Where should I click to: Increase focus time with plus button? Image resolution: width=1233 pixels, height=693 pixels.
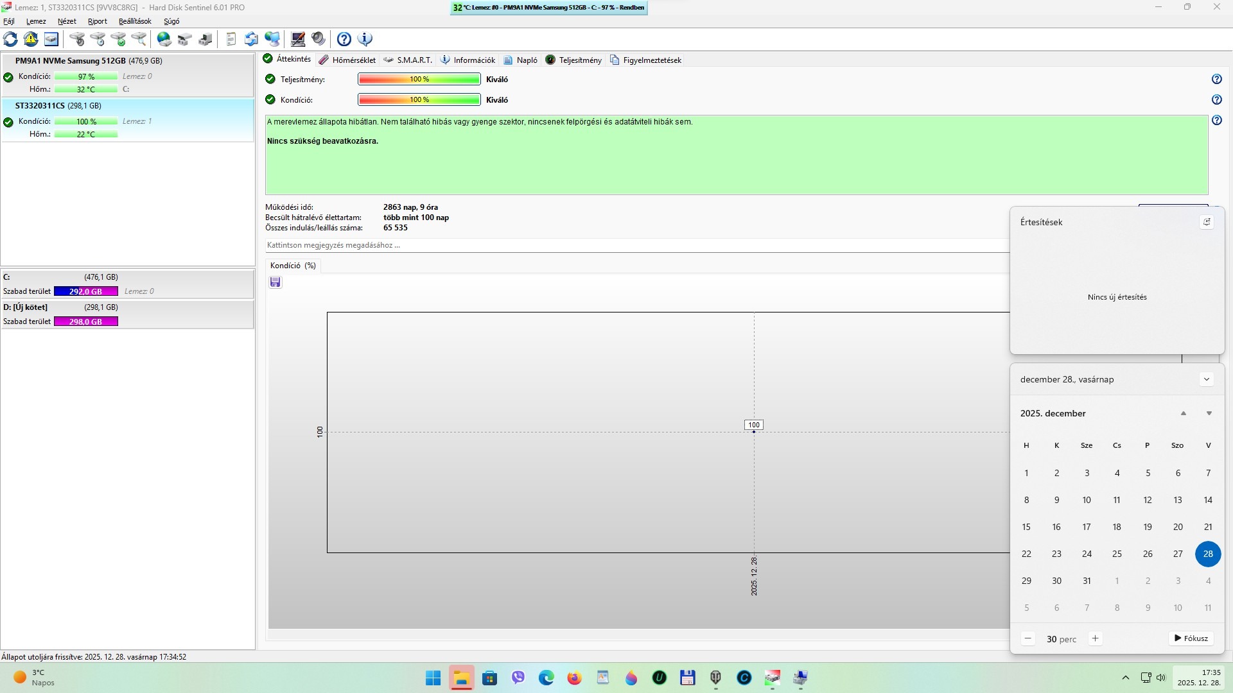[x=1096, y=638]
